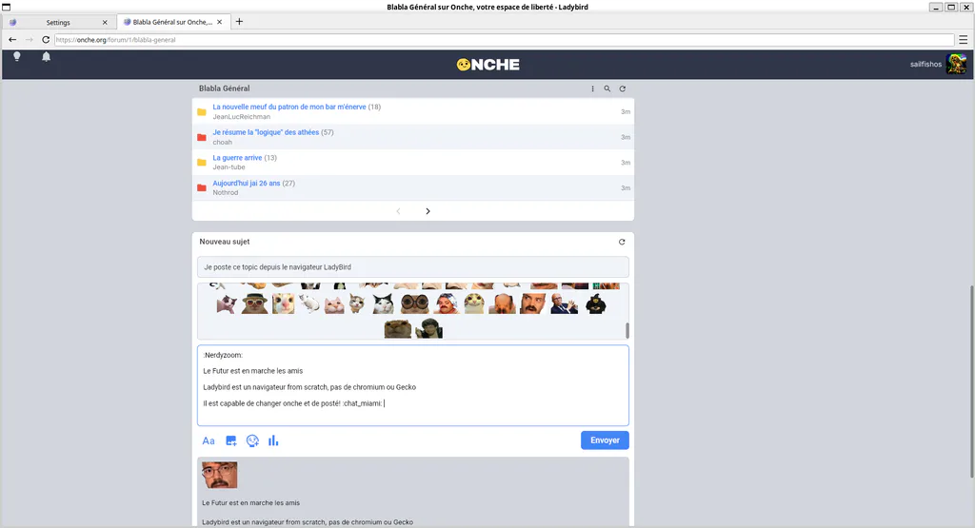Switch to the Settings tab

[58, 23]
